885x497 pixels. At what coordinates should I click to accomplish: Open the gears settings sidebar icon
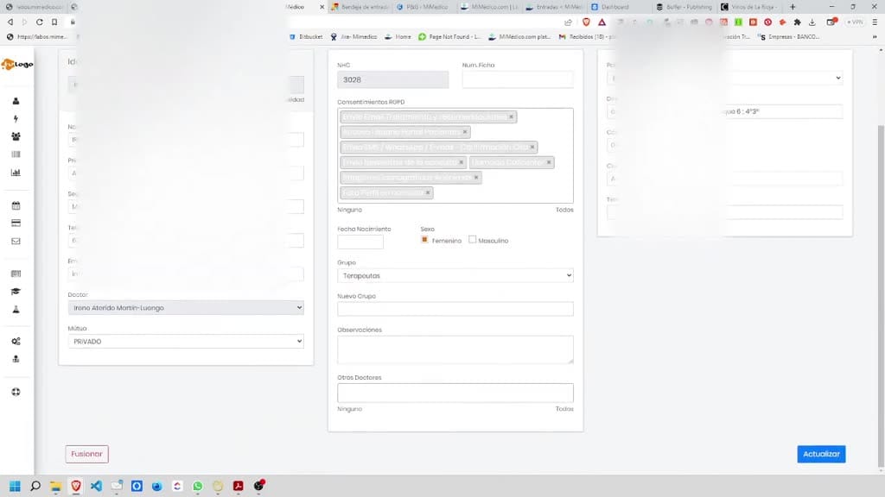16,341
